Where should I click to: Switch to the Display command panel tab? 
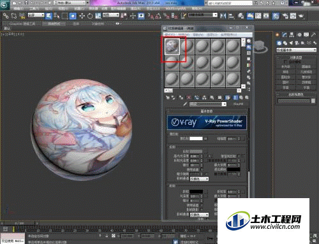(306, 34)
